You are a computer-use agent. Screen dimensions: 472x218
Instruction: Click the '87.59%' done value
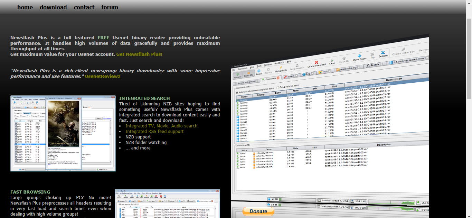pyautogui.click(x=273, y=96)
